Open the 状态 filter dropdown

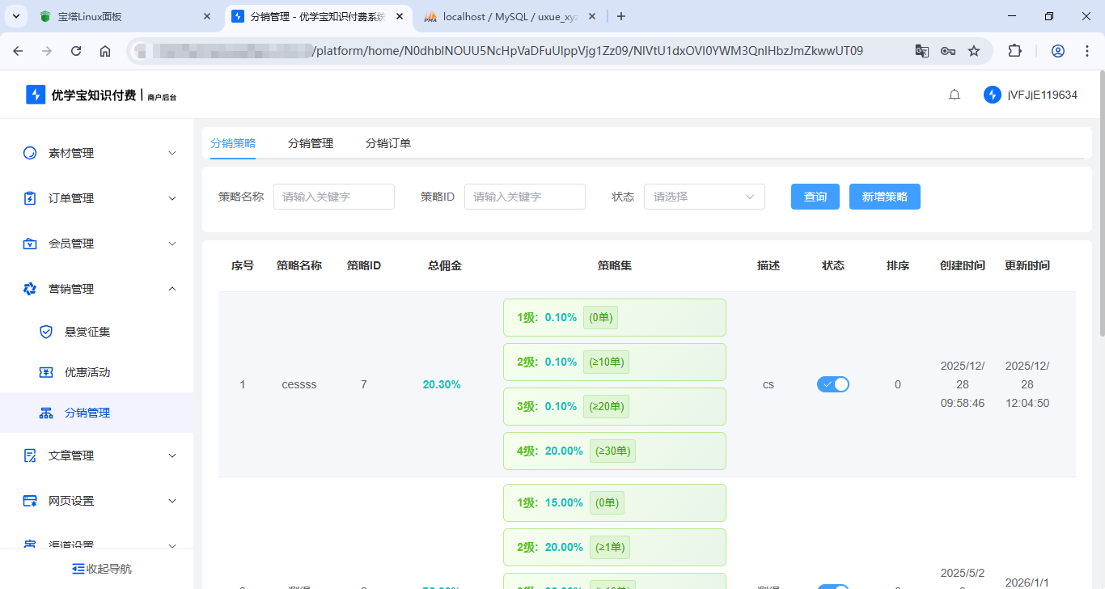[x=704, y=197]
